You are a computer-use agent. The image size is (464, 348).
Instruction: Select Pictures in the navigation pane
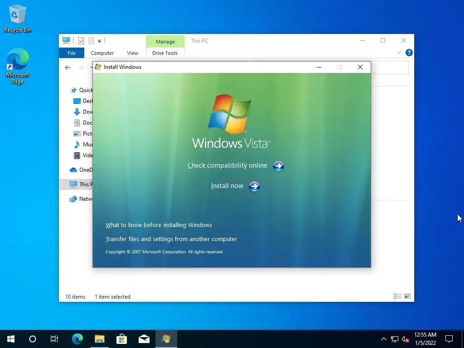click(83, 134)
